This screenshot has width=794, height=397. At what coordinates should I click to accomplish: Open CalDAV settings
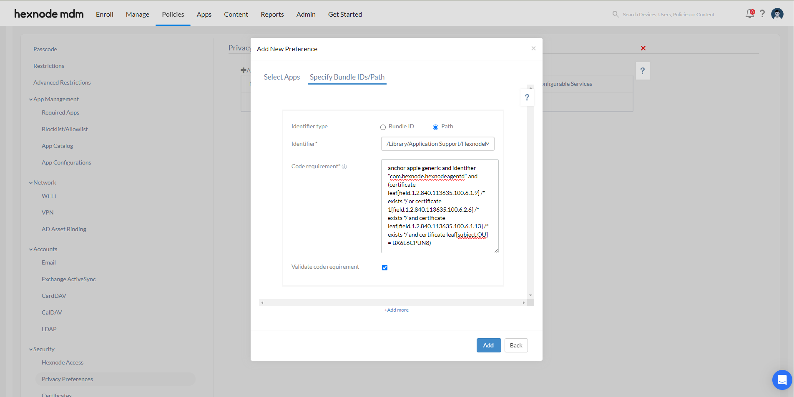pyautogui.click(x=52, y=312)
